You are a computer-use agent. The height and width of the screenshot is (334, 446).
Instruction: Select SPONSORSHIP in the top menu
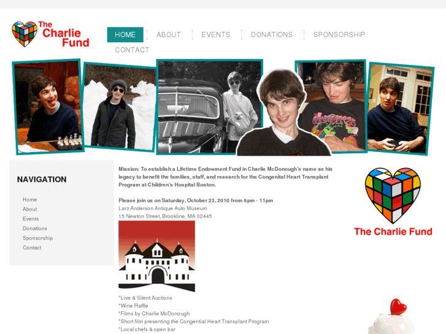[339, 35]
